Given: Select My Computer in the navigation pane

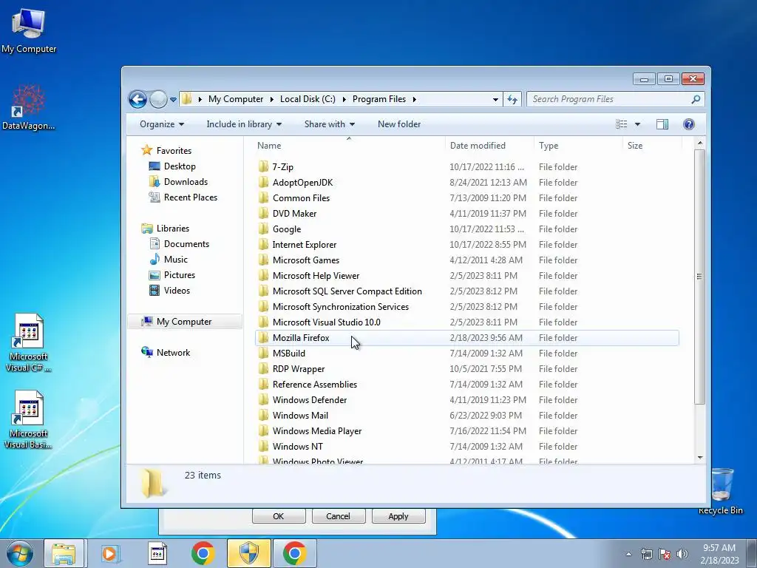Looking at the screenshot, I should [184, 322].
